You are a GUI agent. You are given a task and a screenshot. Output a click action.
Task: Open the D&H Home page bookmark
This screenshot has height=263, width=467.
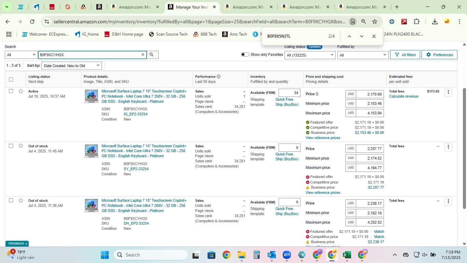(124, 34)
